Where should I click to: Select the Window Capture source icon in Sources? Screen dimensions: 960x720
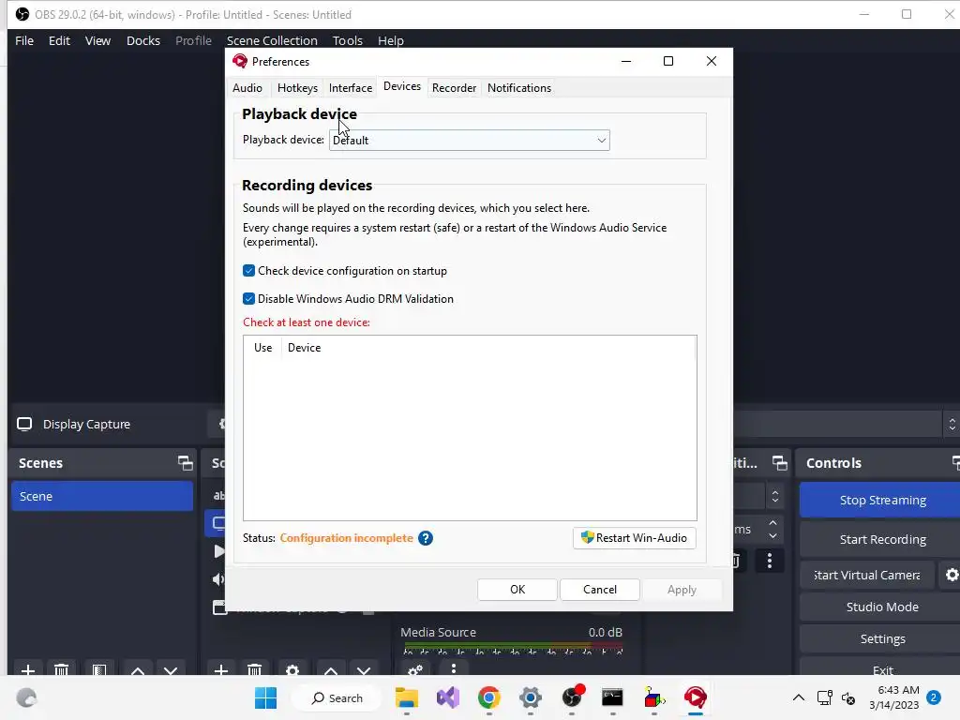coord(219,607)
